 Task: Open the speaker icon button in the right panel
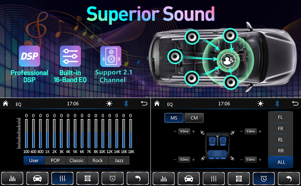coord(239,179)
